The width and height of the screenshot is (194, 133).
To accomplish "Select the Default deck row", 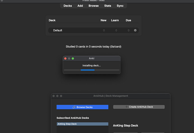I will coord(93,30).
